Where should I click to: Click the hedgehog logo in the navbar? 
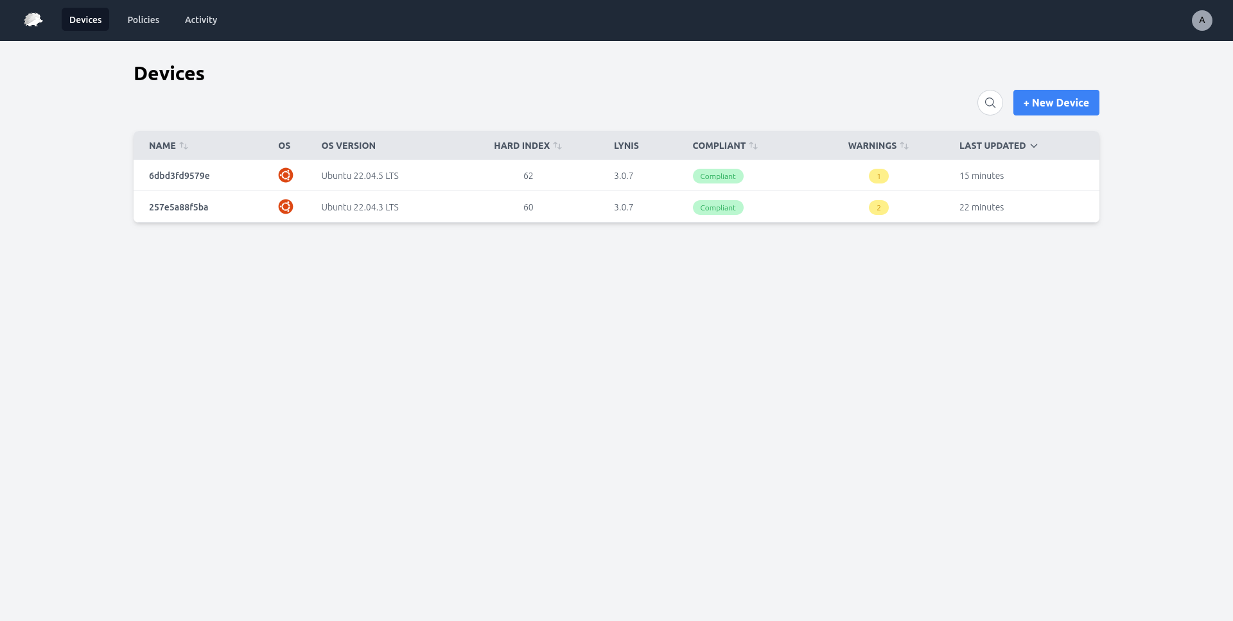[x=32, y=20]
